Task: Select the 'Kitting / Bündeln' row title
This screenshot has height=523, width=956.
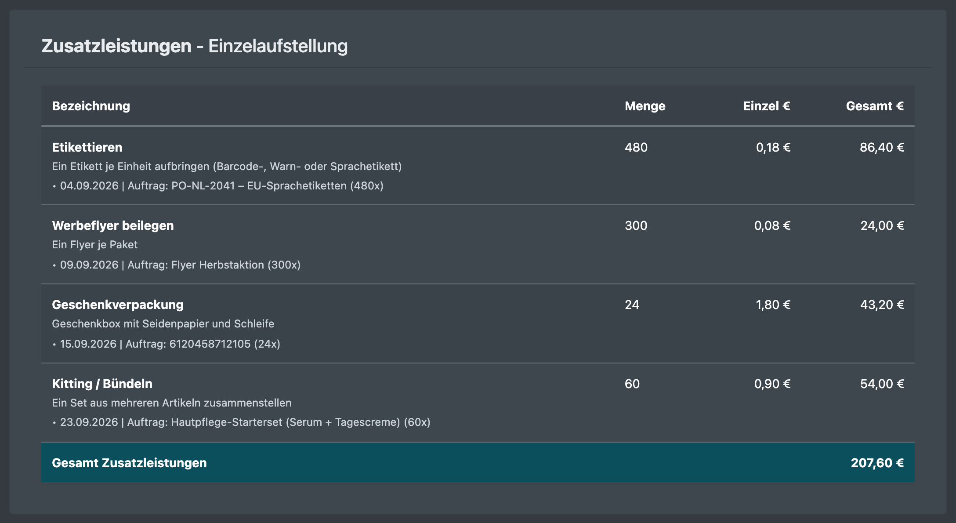Action: [102, 384]
